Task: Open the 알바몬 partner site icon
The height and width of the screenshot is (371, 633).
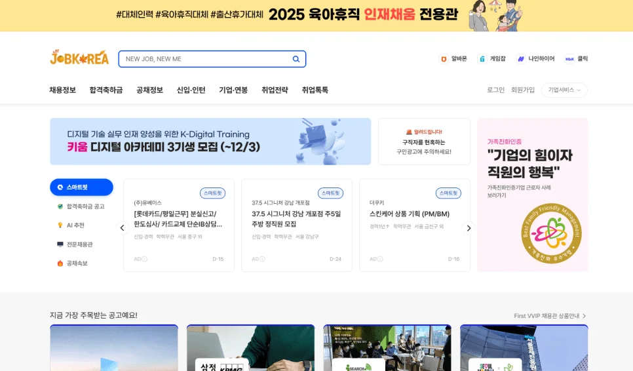Action: click(x=444, y=59)
